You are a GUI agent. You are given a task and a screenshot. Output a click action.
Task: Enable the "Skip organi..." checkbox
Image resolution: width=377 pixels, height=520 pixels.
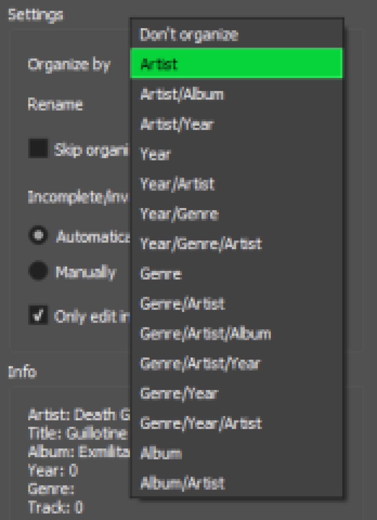pos(38,147)
